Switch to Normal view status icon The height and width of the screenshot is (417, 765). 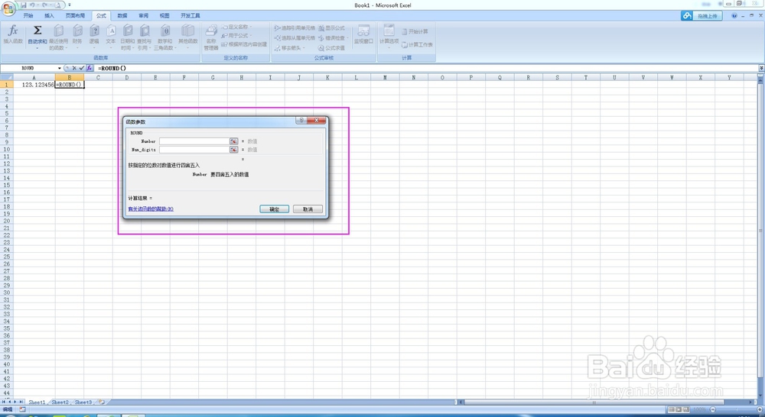pos(672,409)
